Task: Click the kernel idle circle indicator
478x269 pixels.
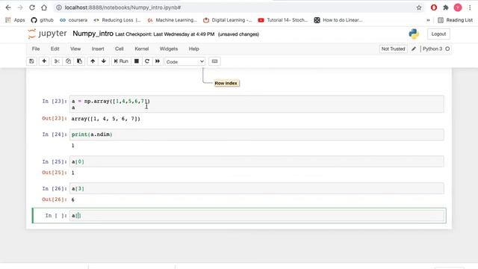Action: pos(447,49)
